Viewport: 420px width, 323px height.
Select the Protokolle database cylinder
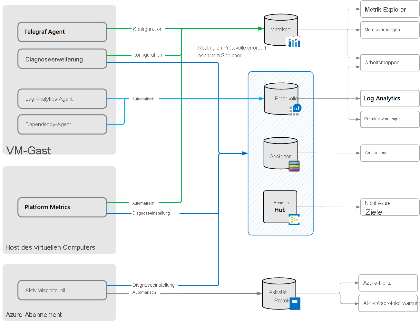(x=281, y=98)
